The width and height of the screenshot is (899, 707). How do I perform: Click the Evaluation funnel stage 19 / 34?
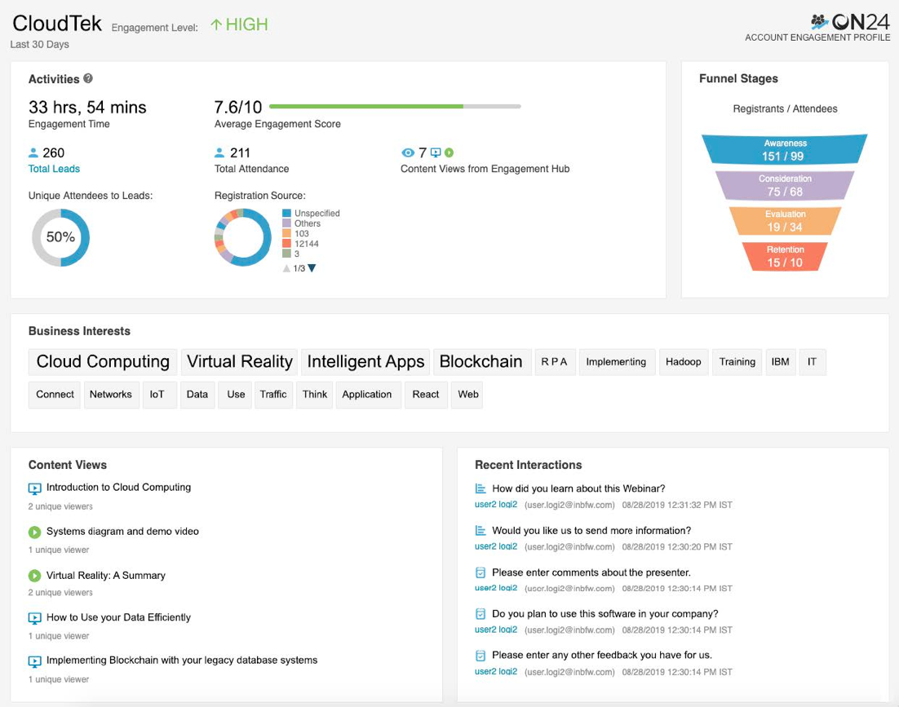(784, 221)
